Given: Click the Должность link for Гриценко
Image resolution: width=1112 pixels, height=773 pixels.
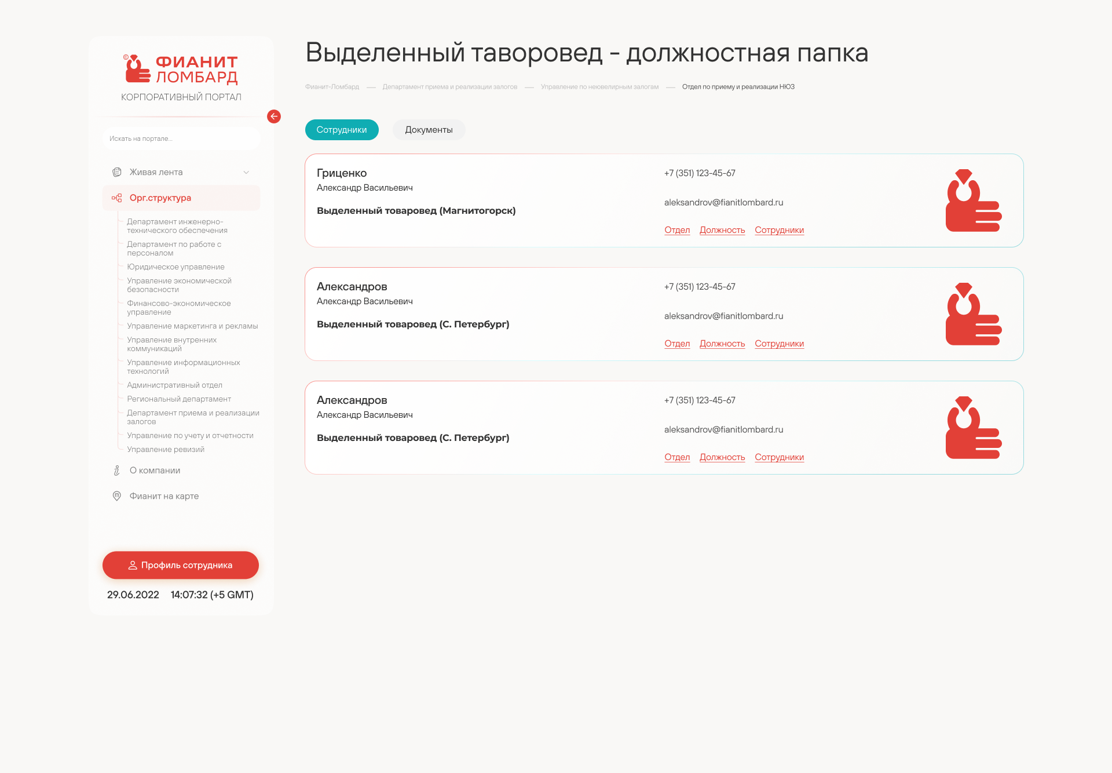Looking at the screenshot, I should click(720, 229).
